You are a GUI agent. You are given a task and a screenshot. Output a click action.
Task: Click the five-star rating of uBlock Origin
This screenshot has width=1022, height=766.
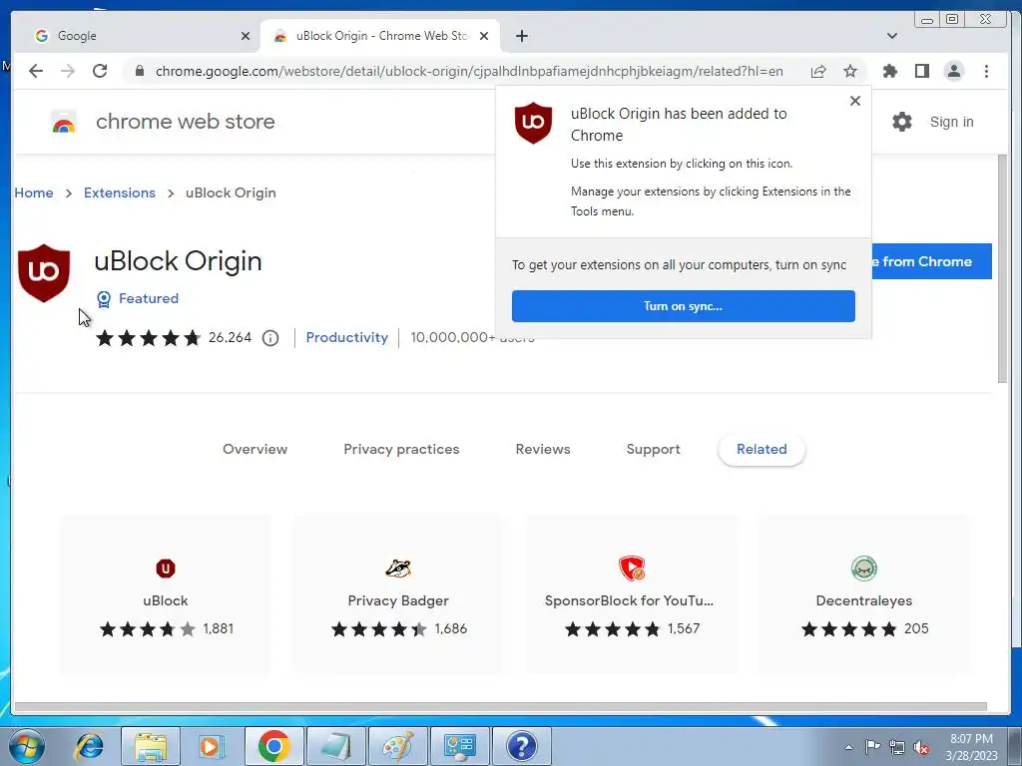pos(149,338)
